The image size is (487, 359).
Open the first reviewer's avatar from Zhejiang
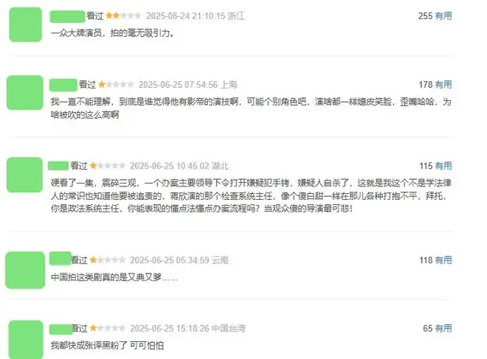point(26,24)
